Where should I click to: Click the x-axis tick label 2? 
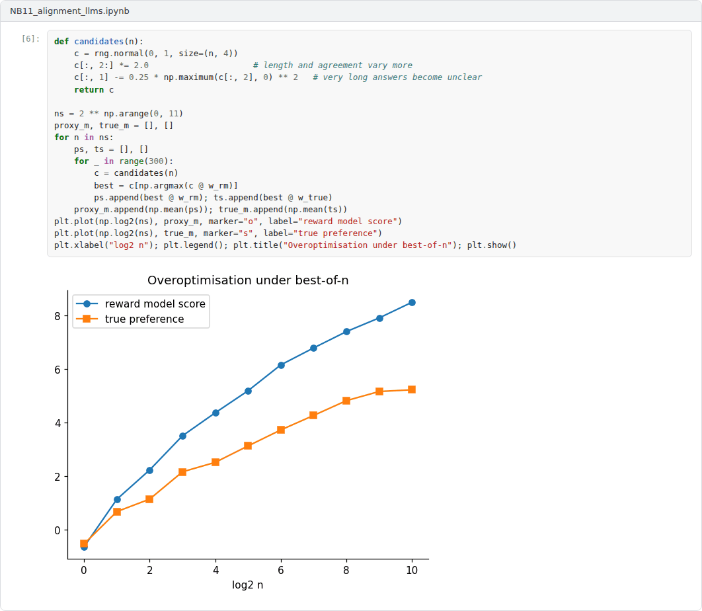click(x=149, y=570)
